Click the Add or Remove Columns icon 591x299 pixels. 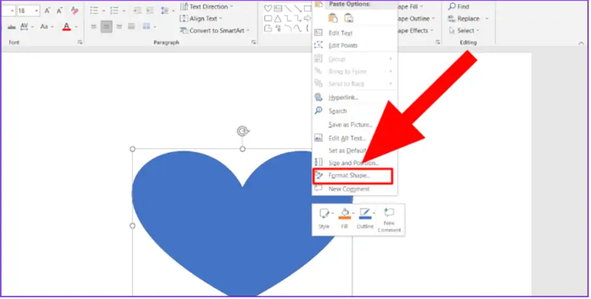pos(146,27)
